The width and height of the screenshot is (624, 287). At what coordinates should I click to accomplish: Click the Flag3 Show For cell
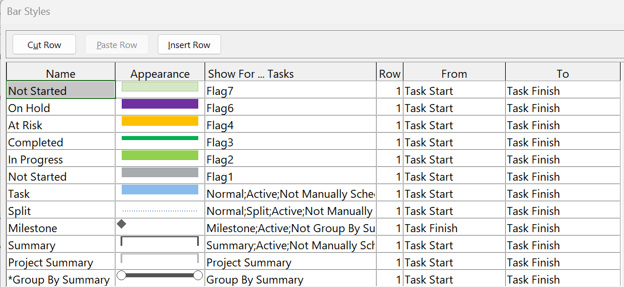pos(290,142)
